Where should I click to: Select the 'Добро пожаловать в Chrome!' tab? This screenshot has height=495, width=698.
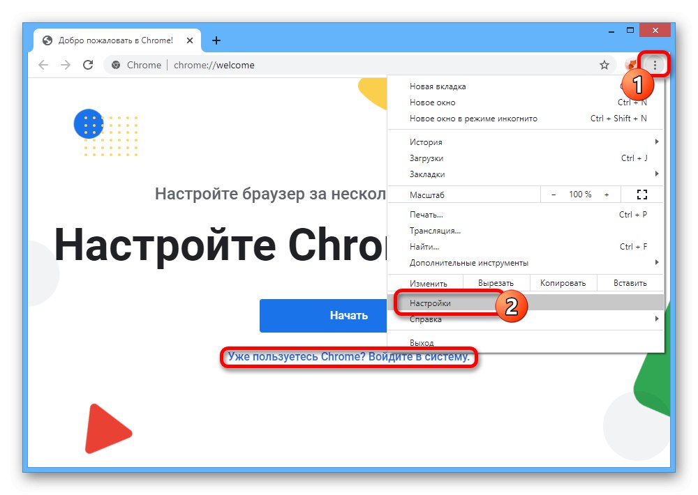click(116, 40)
